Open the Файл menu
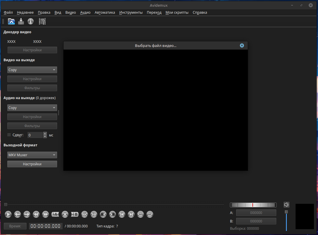This screenshot has height=235, width=318. pyautogui.click(x=8, y=12)
